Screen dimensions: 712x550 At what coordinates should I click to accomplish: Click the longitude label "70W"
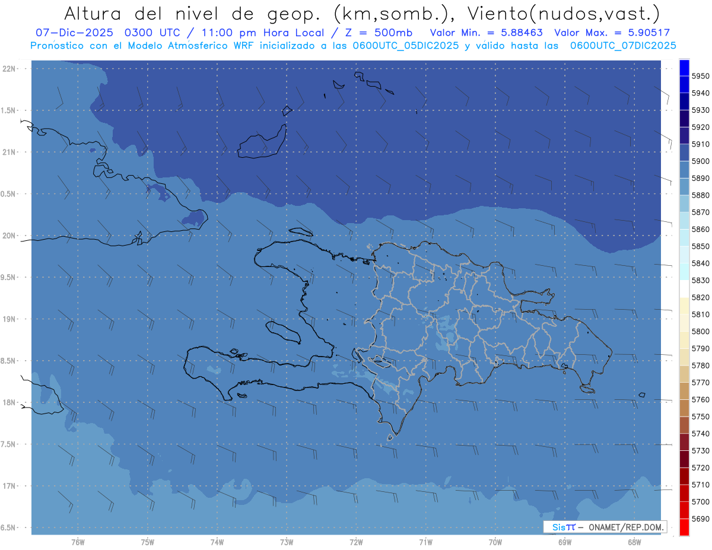coord(495,542)
